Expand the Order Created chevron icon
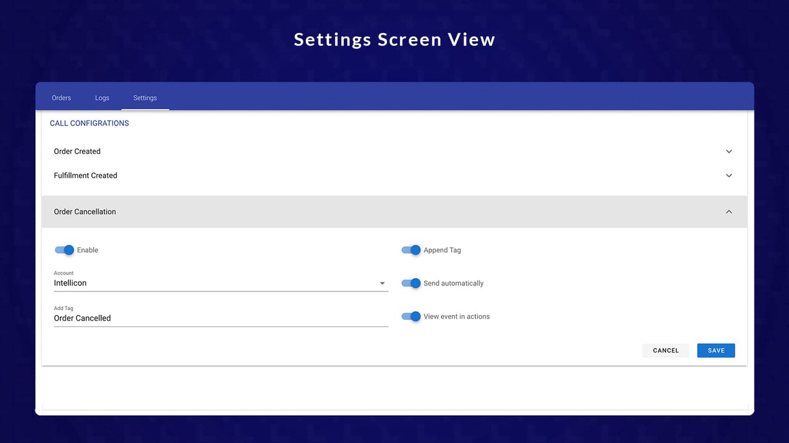The width and height of the screenshot is (789, 443). (729, 151)
